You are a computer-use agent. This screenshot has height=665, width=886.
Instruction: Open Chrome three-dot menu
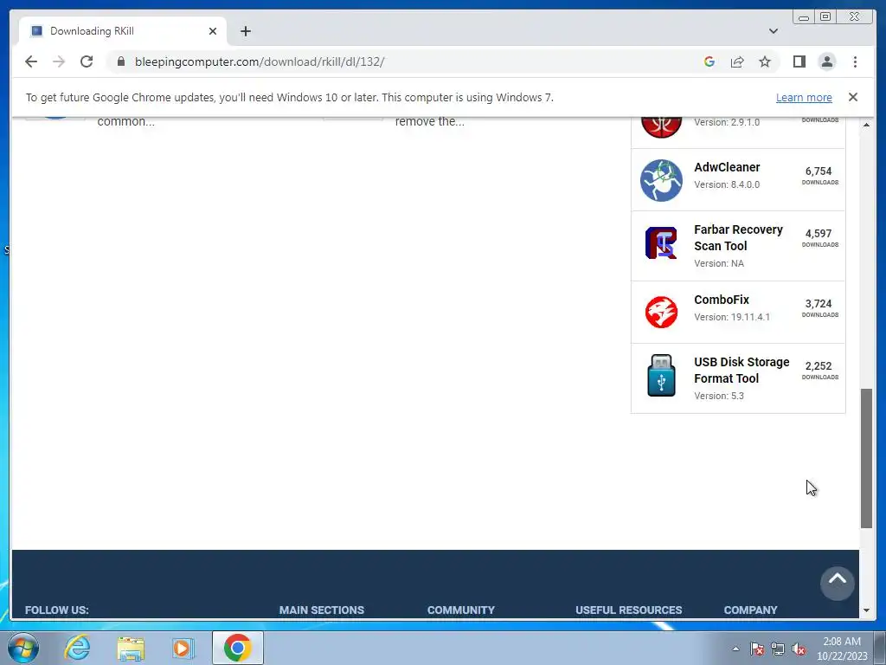click(x=856, y=61)
